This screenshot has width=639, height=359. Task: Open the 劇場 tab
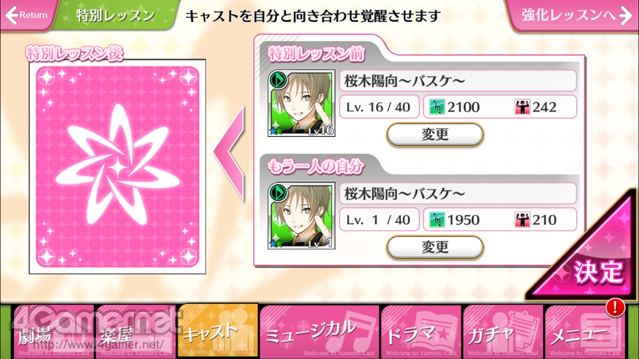[x=54, y=332]
